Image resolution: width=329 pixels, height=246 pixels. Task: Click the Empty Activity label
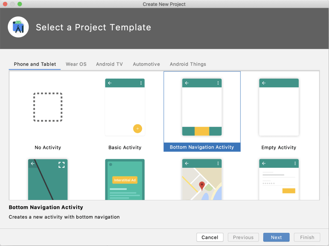click(x=279, y=148)
